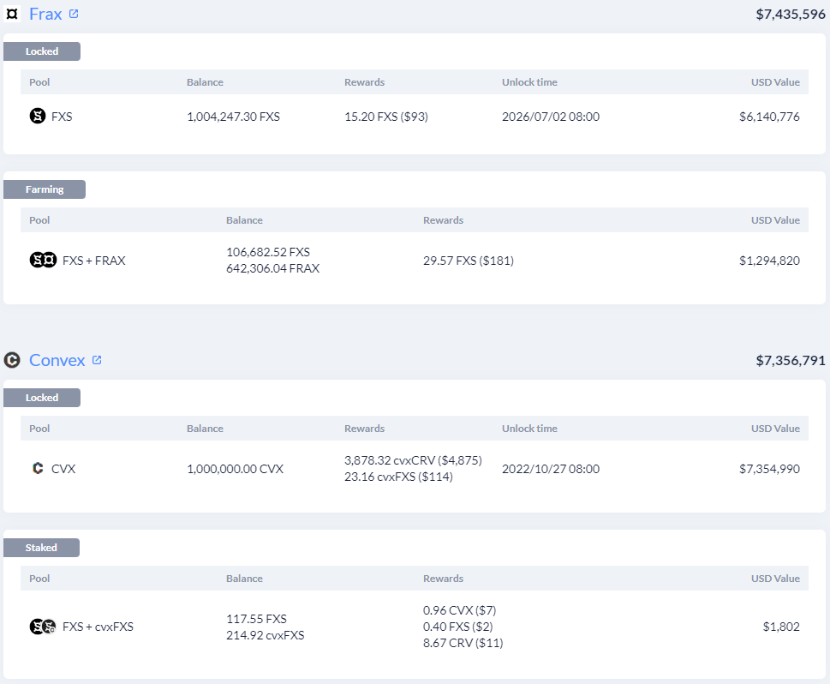Click the USD value $1,294,820
The height and width of the screenshot is (684, 830).
point(769,261)
